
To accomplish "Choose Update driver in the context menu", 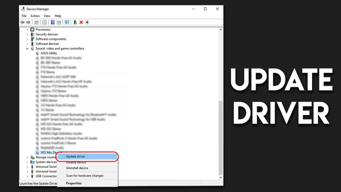I will point(76,156).
